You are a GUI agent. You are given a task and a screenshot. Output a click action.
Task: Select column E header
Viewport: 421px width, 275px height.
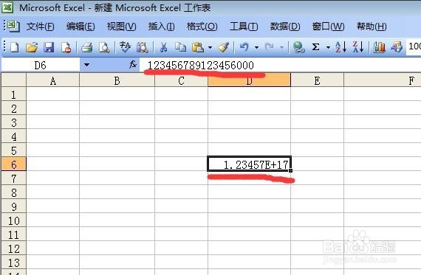[x=317, y=80]
